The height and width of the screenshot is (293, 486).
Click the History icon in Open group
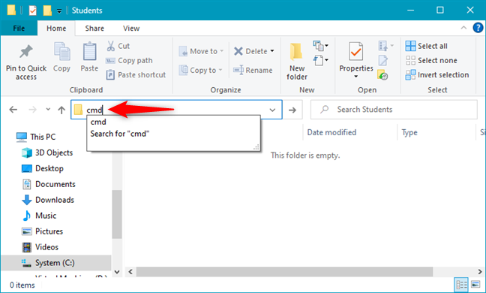click(382, 75)
